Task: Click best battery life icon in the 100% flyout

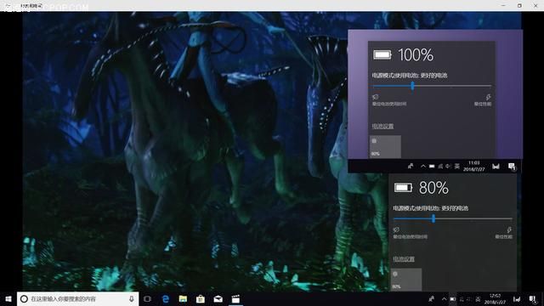Action: pos(376,97)
